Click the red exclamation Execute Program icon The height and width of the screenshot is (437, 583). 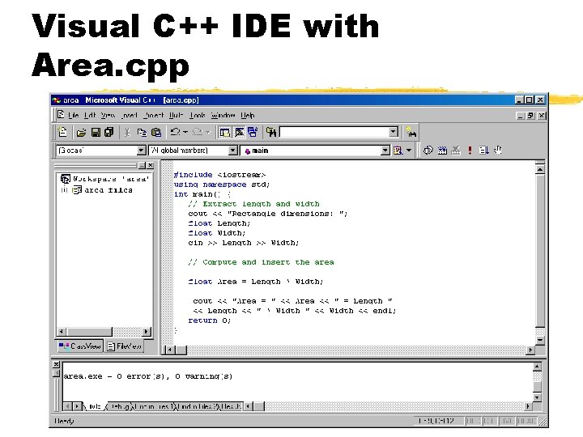[x=470, y=151]
